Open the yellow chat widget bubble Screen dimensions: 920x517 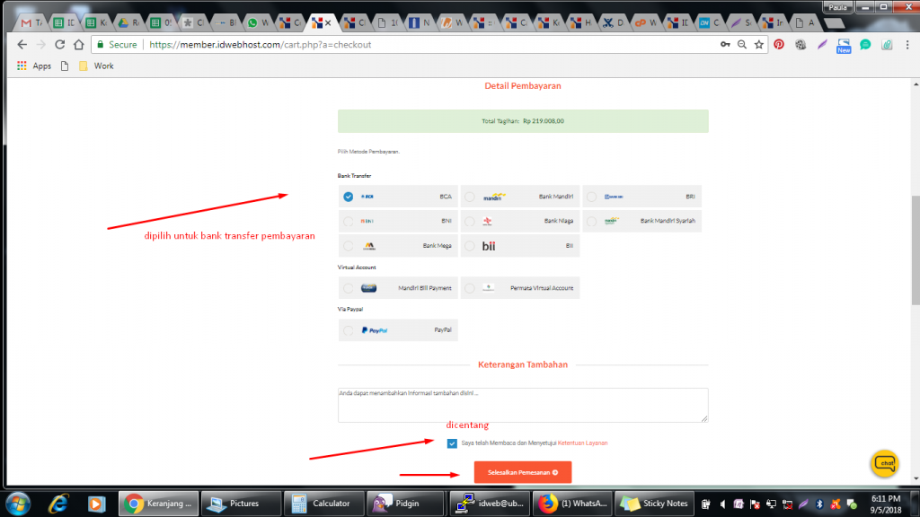point(885,463)
